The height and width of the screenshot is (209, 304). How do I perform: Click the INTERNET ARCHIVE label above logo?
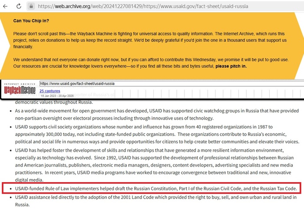(x=19, y=84)
